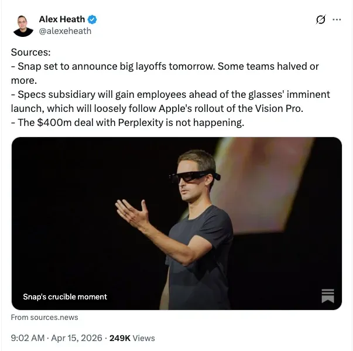
Task: Follow the "From sources.news" link
Action: tap(44, 318)
